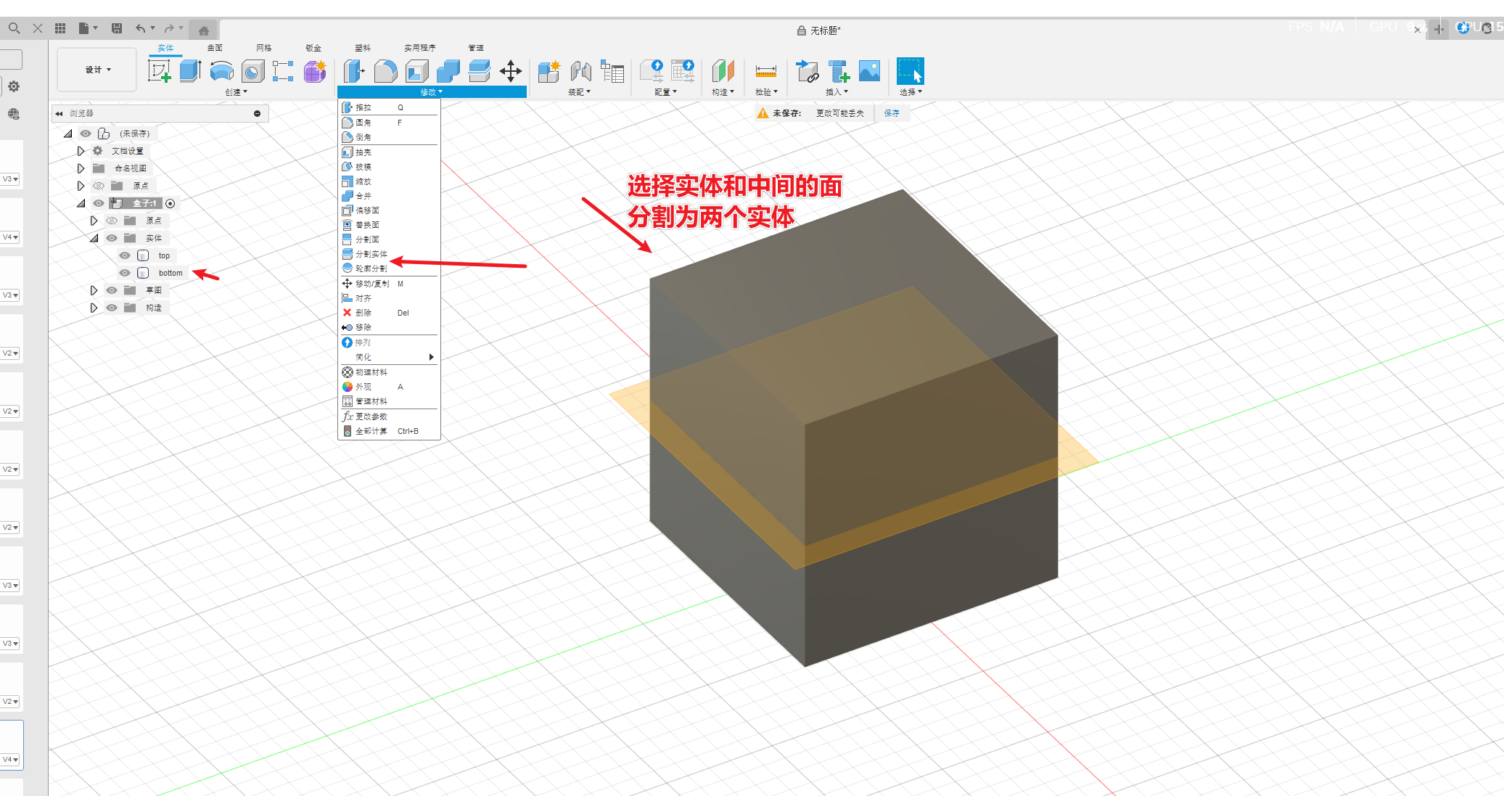Open the 设计 workspace dropdown
Image resolution: width=1504 pixels, height=796 pixels.
coord(97,70)
